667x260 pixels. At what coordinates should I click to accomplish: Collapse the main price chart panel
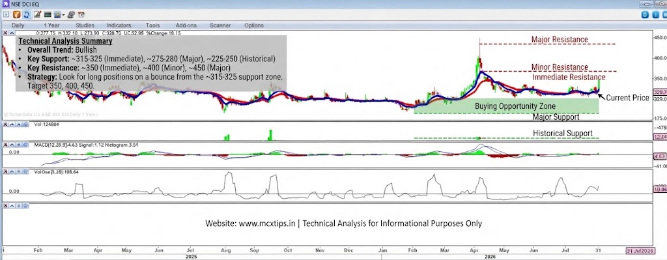tap(12, 33)
